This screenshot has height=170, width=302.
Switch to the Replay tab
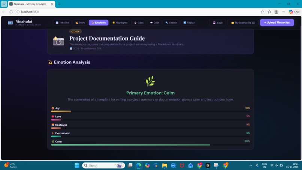click(189, 23)
